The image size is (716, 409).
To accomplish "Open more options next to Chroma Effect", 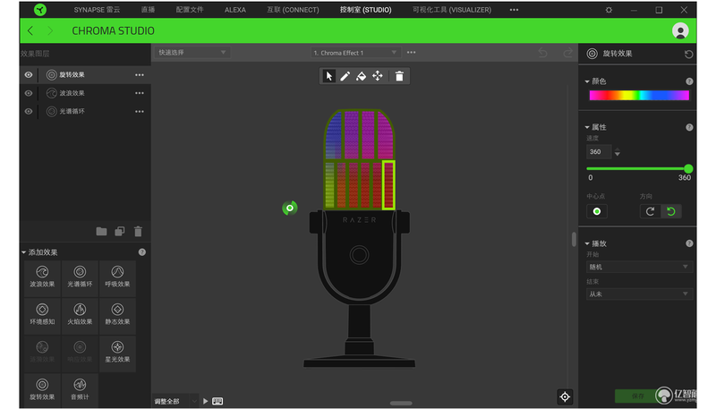I will tap(411, 53).
